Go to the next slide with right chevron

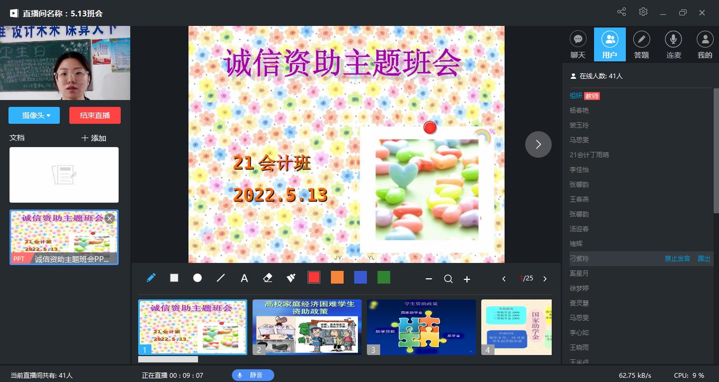pos(538,144)
